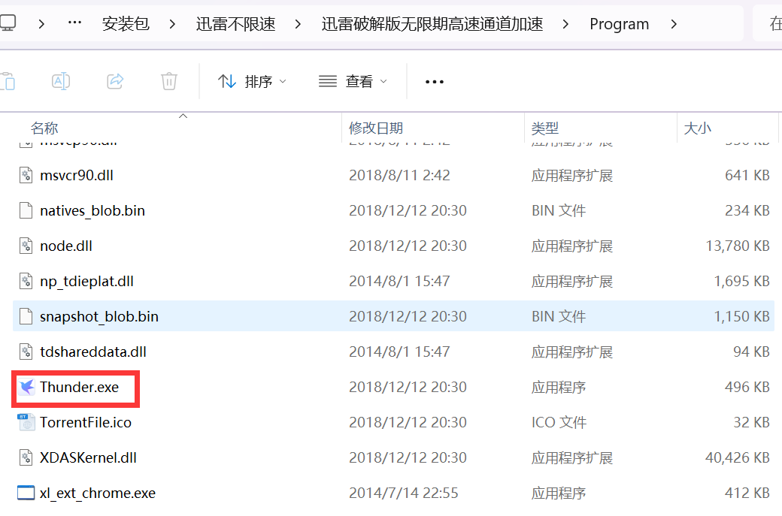Click the breadcrumb ellipsis for hidden folders
The height and width of the screenshot is (516, 782).
pyautogui.click(x=74, y=23)
